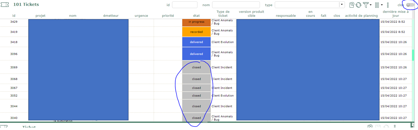This screenshot has height=130, width=418.
Task: Sort by the 'état' column header
Action: 196,16
